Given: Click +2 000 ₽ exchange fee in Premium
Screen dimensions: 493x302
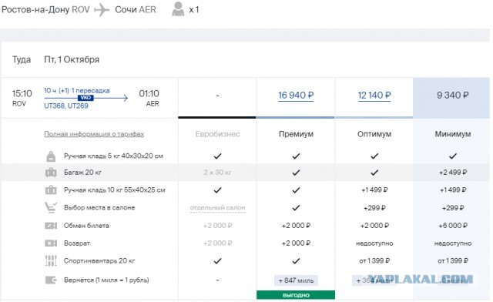Looking at the screenshot, I should coord(296,226).
